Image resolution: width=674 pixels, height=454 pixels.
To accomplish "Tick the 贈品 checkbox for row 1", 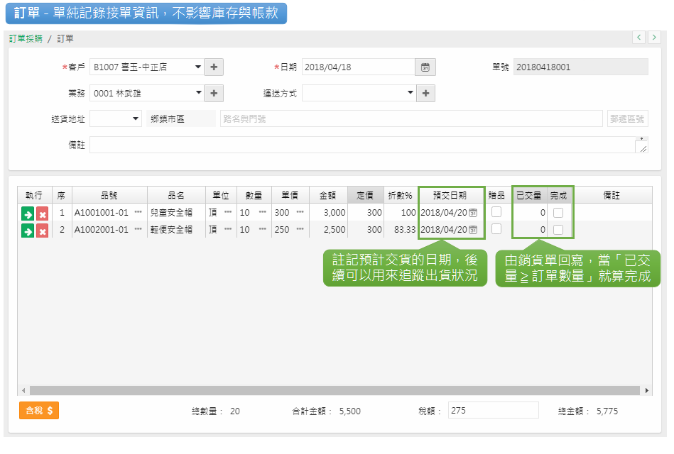I will click(x=496, y=211).
